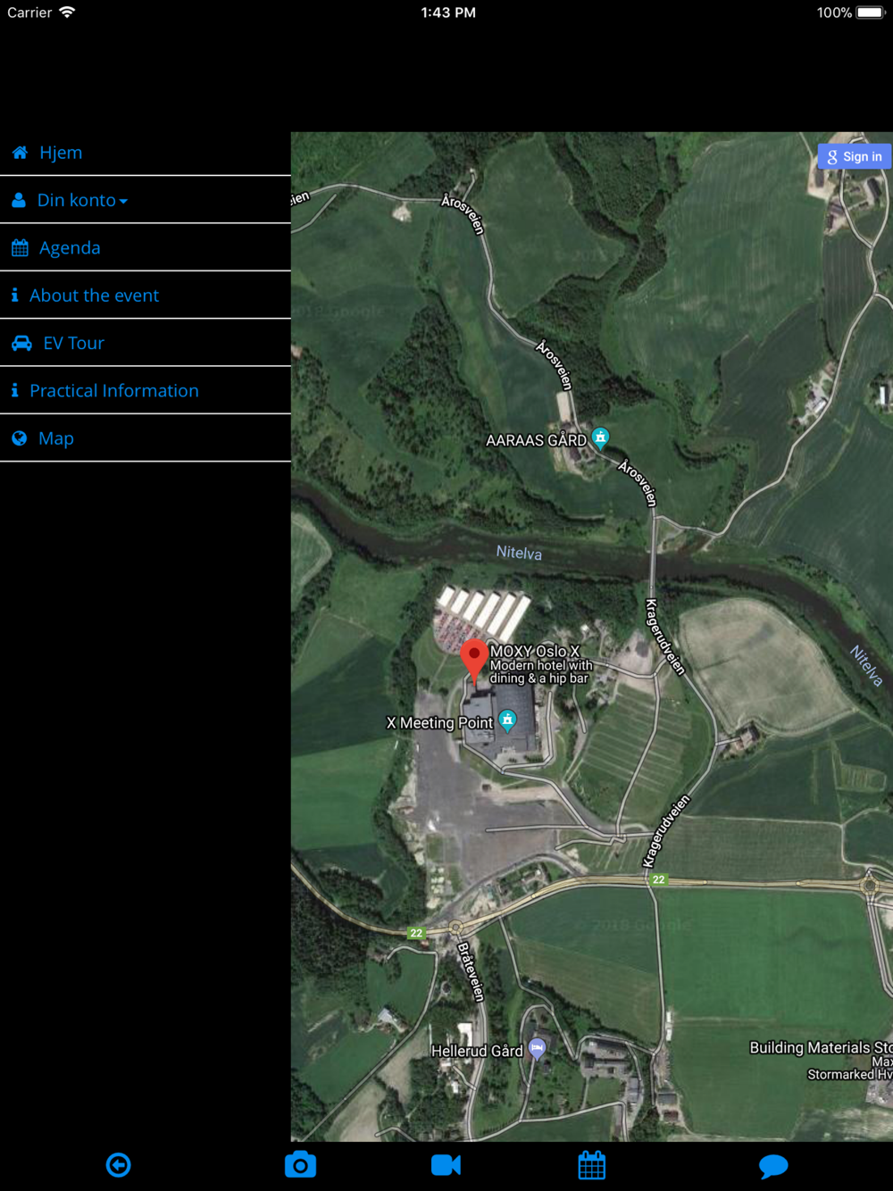Go to Hjem menu item

coord(146,153)
